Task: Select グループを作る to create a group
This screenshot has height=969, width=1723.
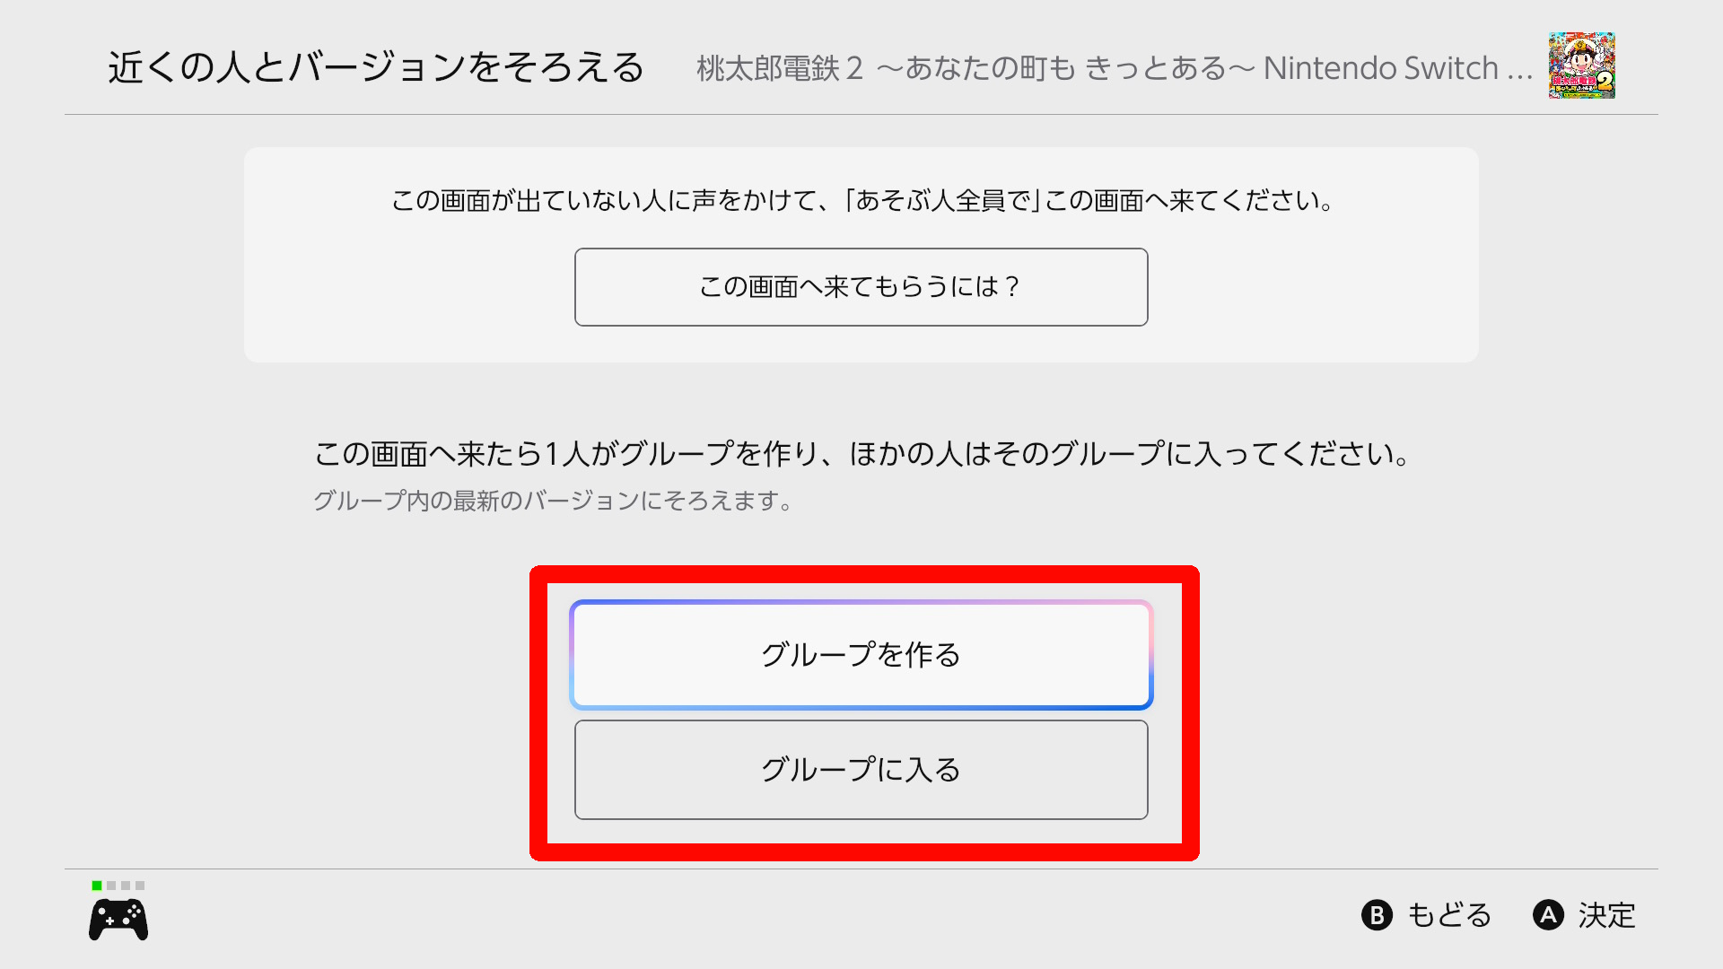Action: (861, 655)
